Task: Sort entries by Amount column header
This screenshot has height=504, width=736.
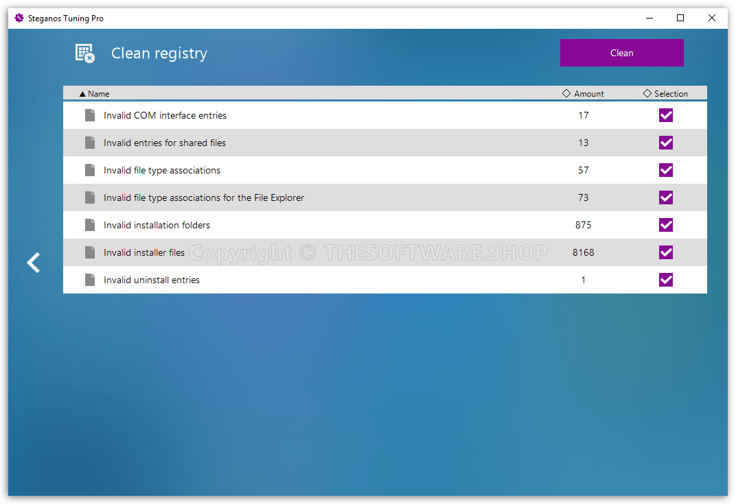Action: coord(588,94)
